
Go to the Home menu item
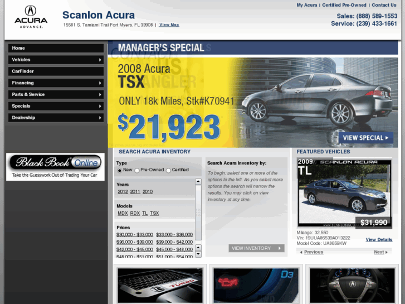coord(56,48)
